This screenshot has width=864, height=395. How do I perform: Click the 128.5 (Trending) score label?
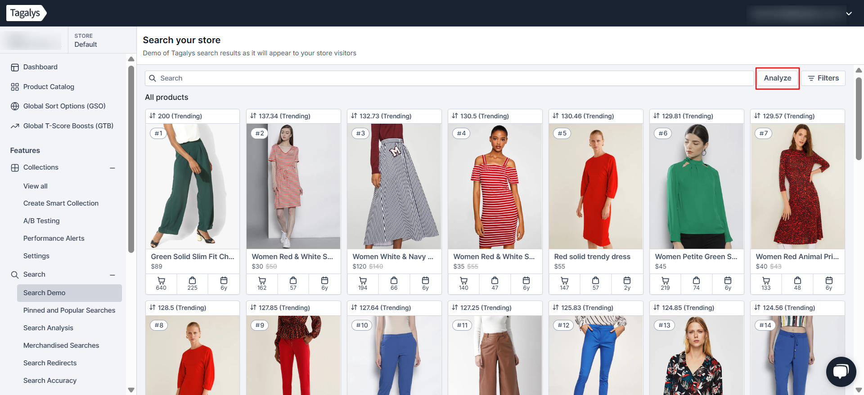[182, 308]
